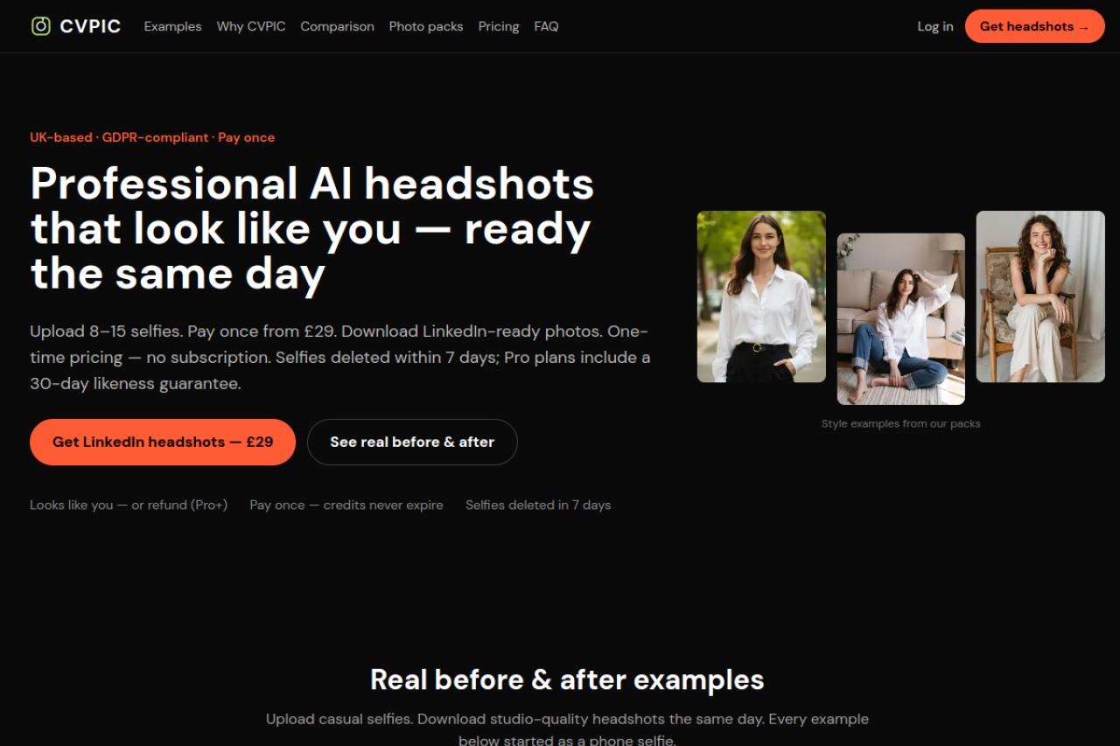
Task: Open the woman sitting on rug photo
Action: tap(901, 319)
